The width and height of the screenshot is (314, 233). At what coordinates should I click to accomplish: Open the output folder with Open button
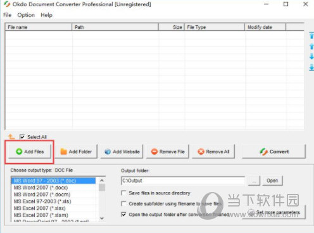(x=272, y=181)
